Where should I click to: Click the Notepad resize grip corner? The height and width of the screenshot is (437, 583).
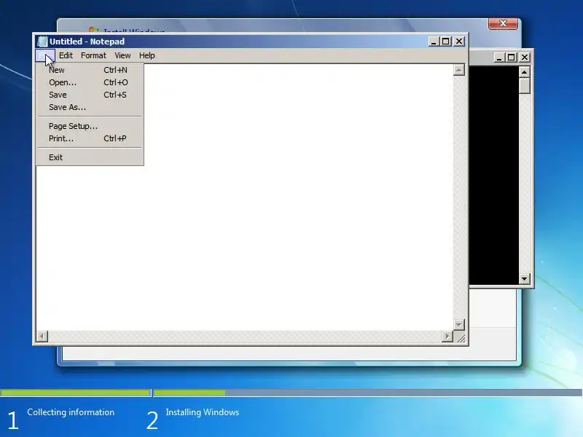click(461, 337)
